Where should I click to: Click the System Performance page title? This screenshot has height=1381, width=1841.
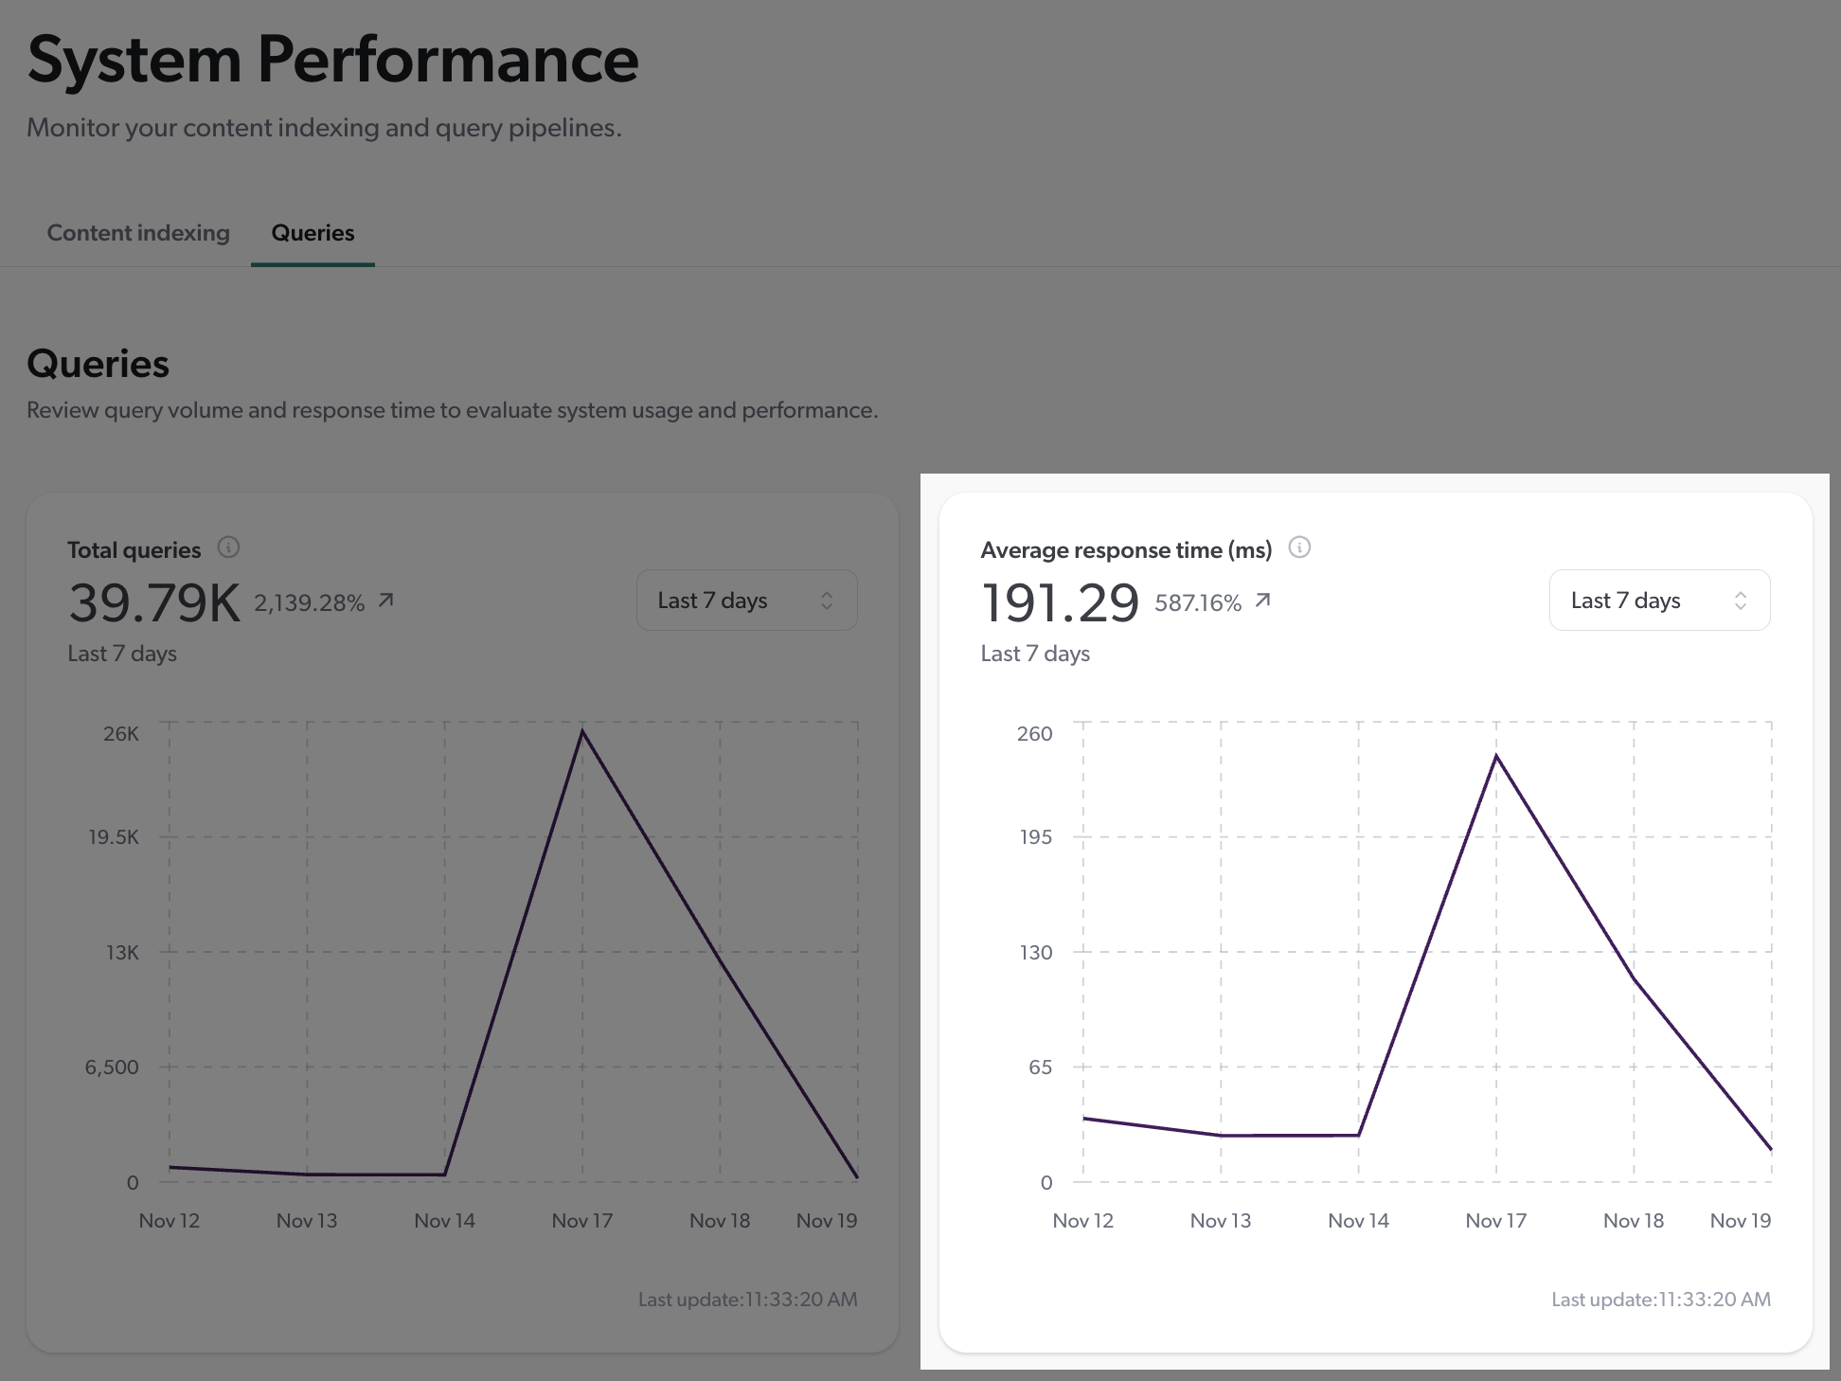pos(332,60)
